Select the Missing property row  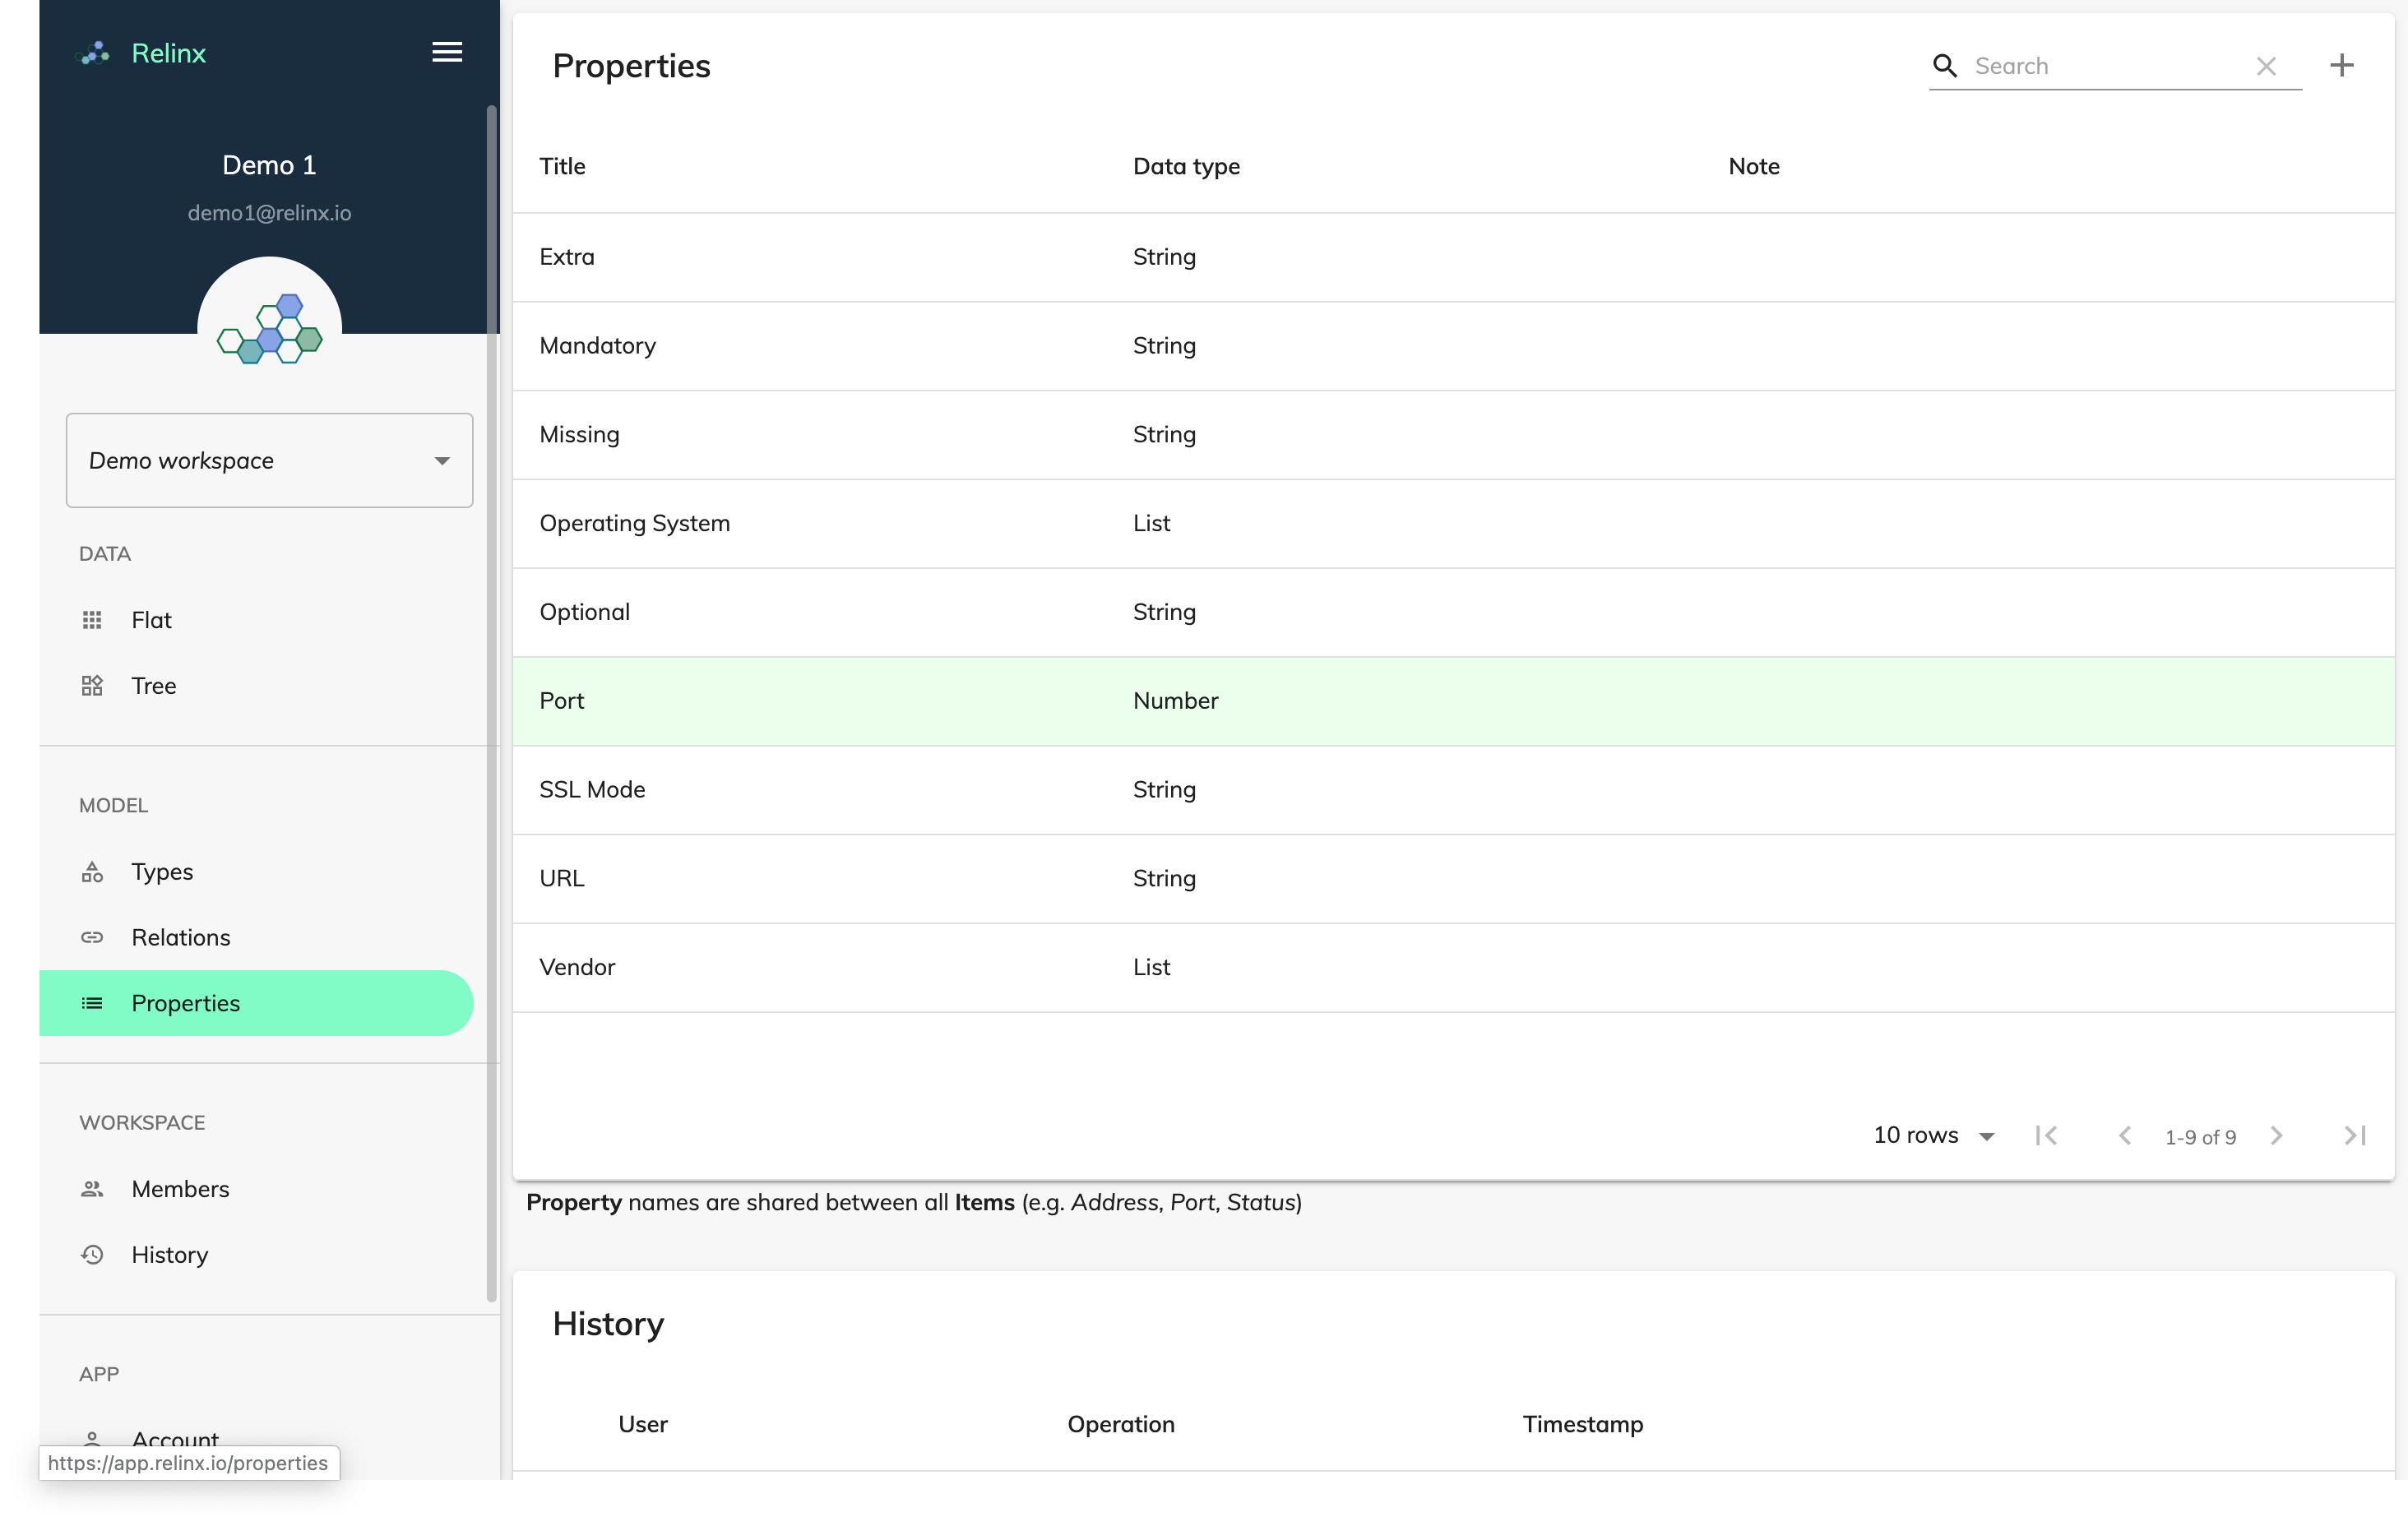point(1453,435)
